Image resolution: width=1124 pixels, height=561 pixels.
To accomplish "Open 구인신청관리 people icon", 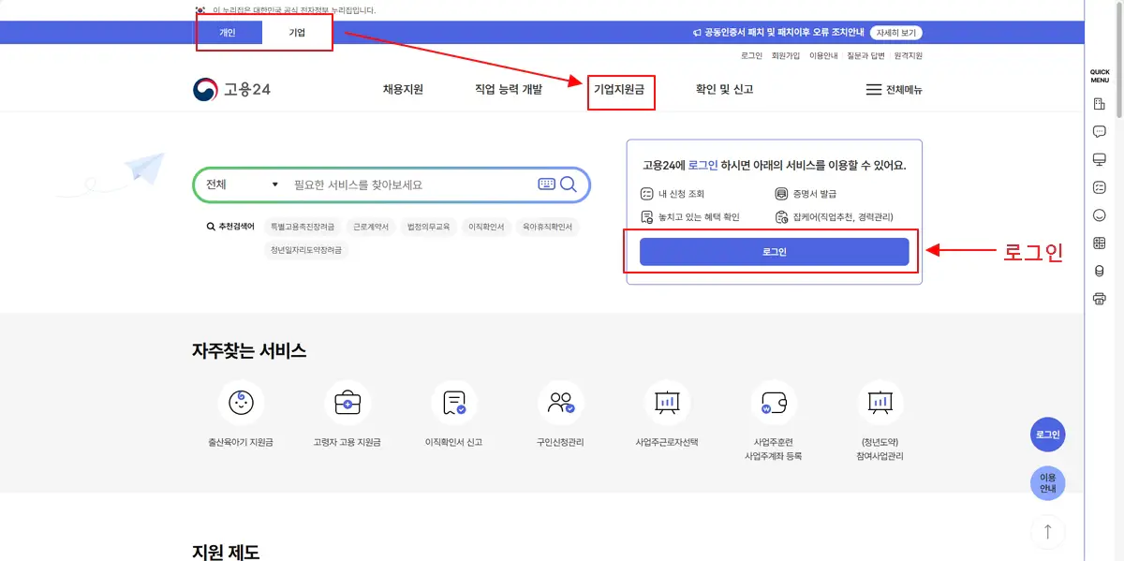I will click(561, 404).
